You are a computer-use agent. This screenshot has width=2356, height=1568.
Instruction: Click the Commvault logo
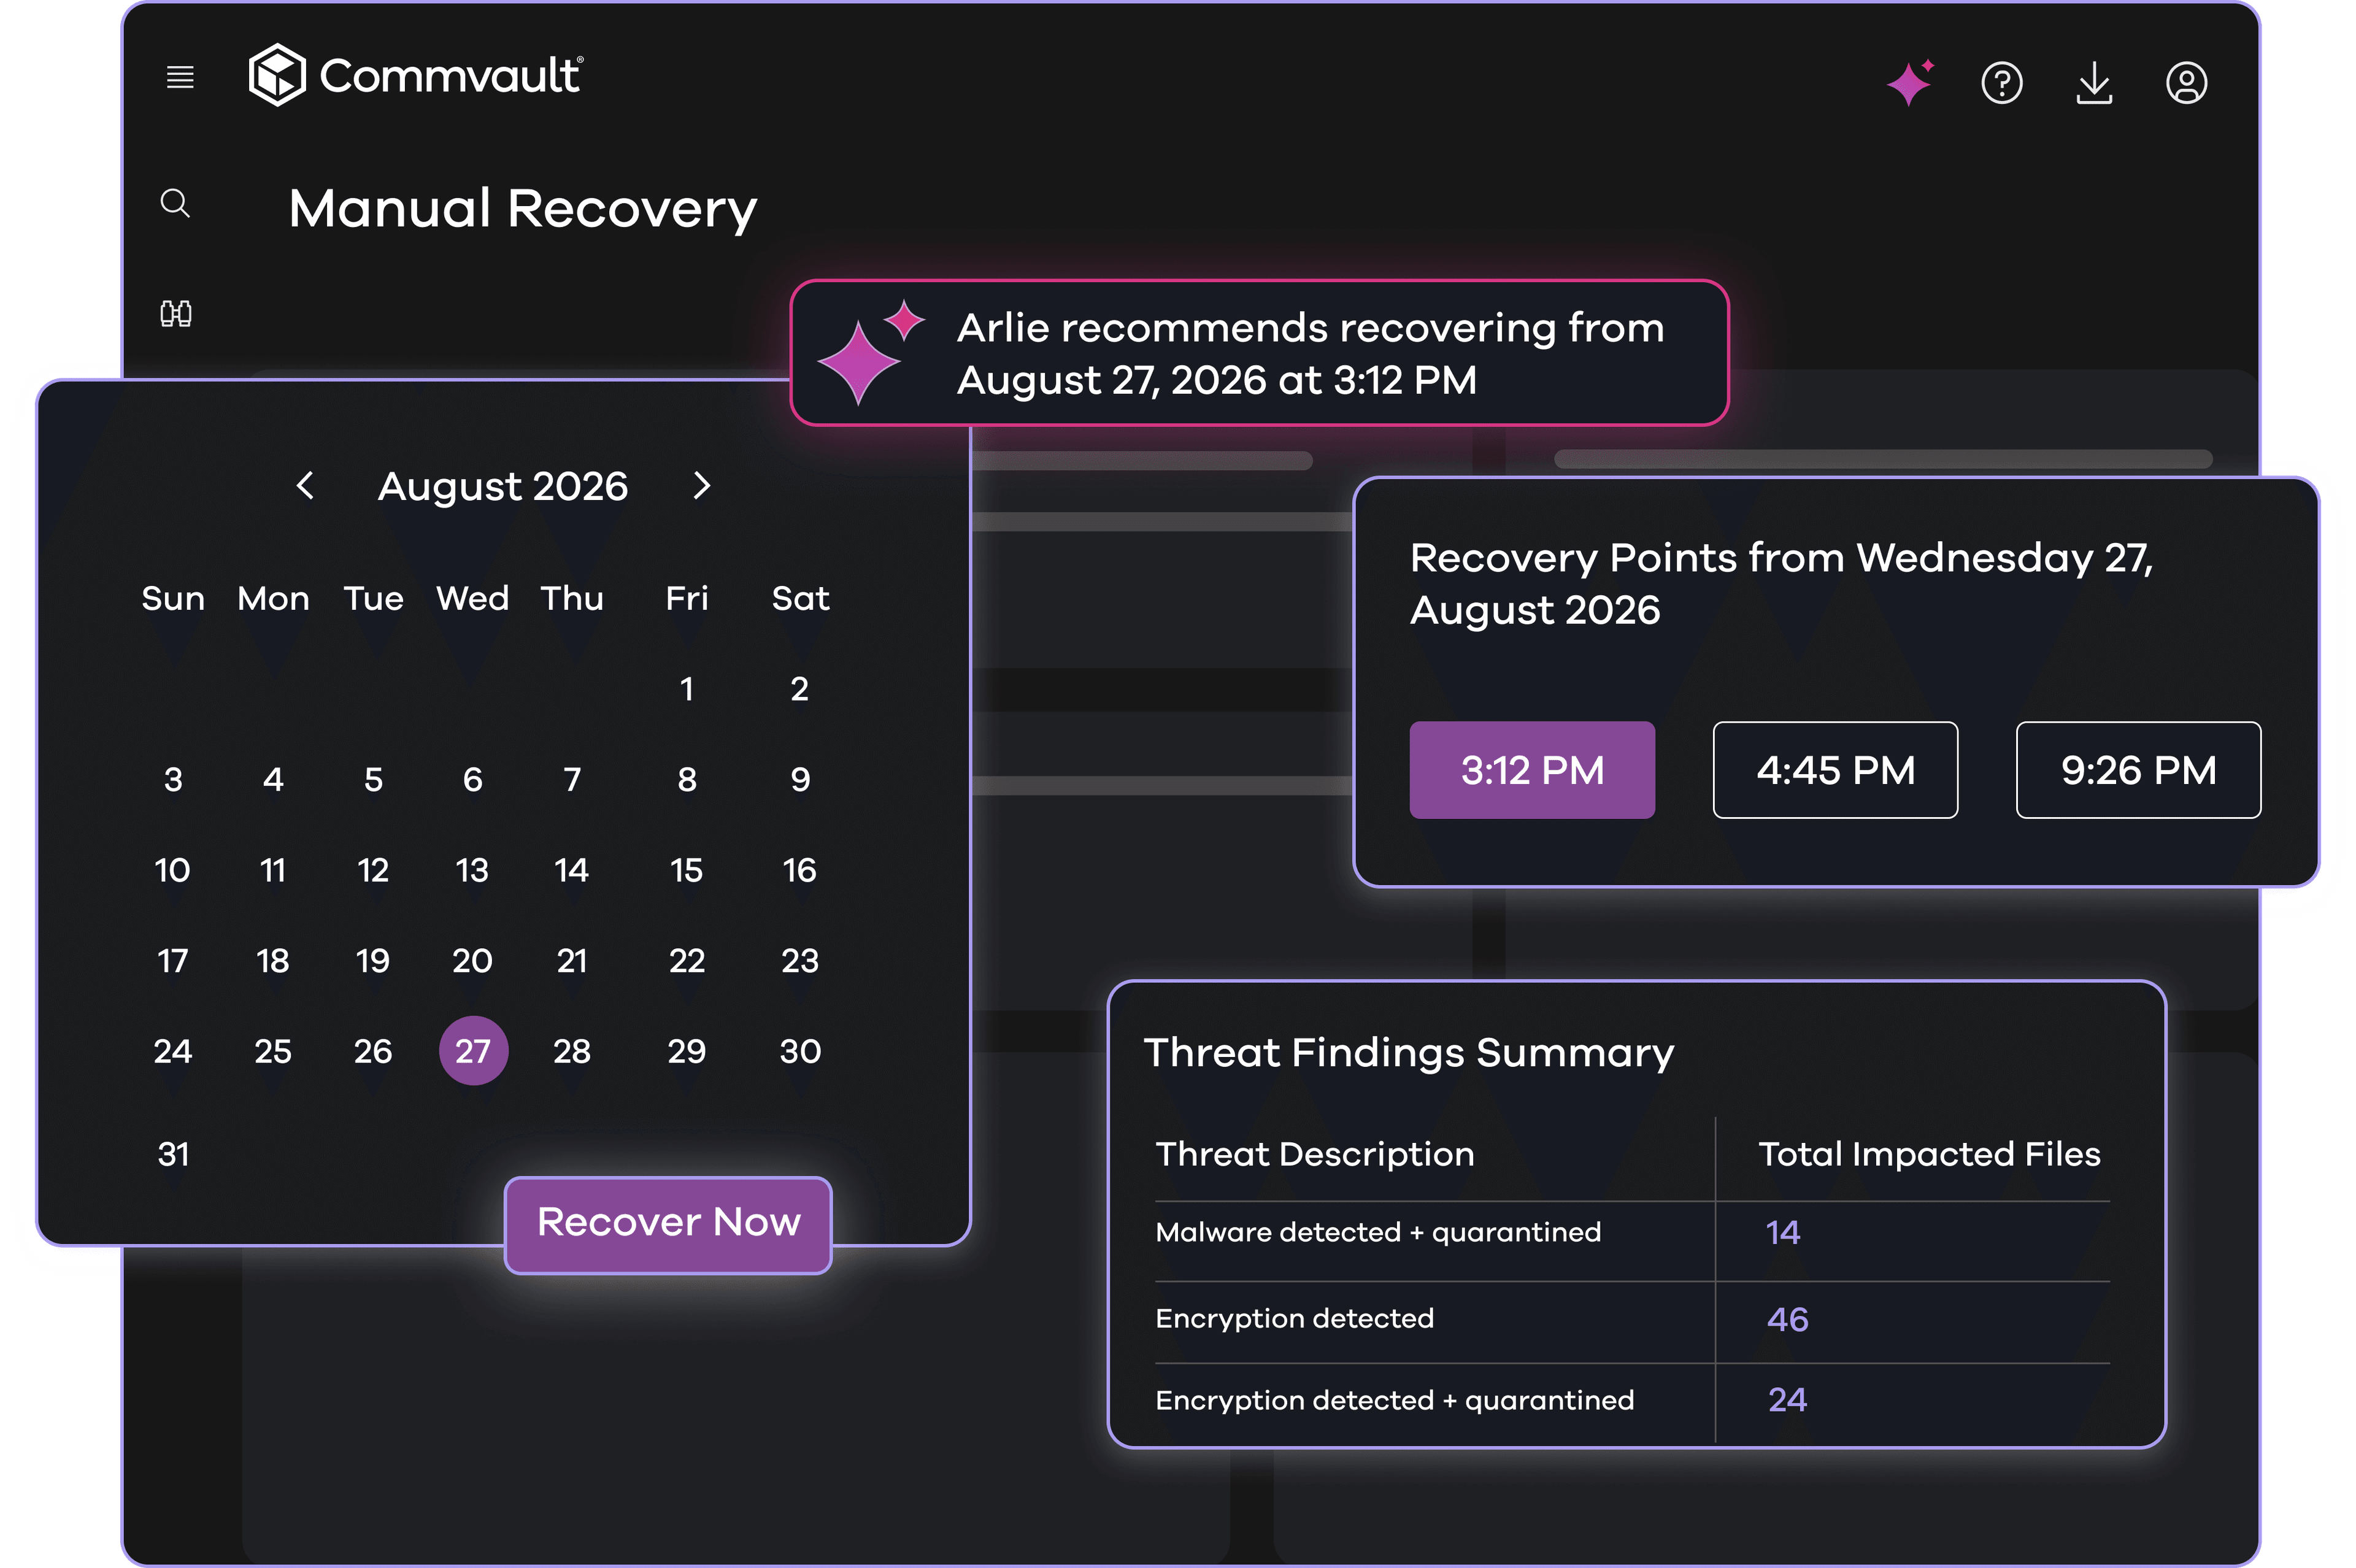coord(415,75)
